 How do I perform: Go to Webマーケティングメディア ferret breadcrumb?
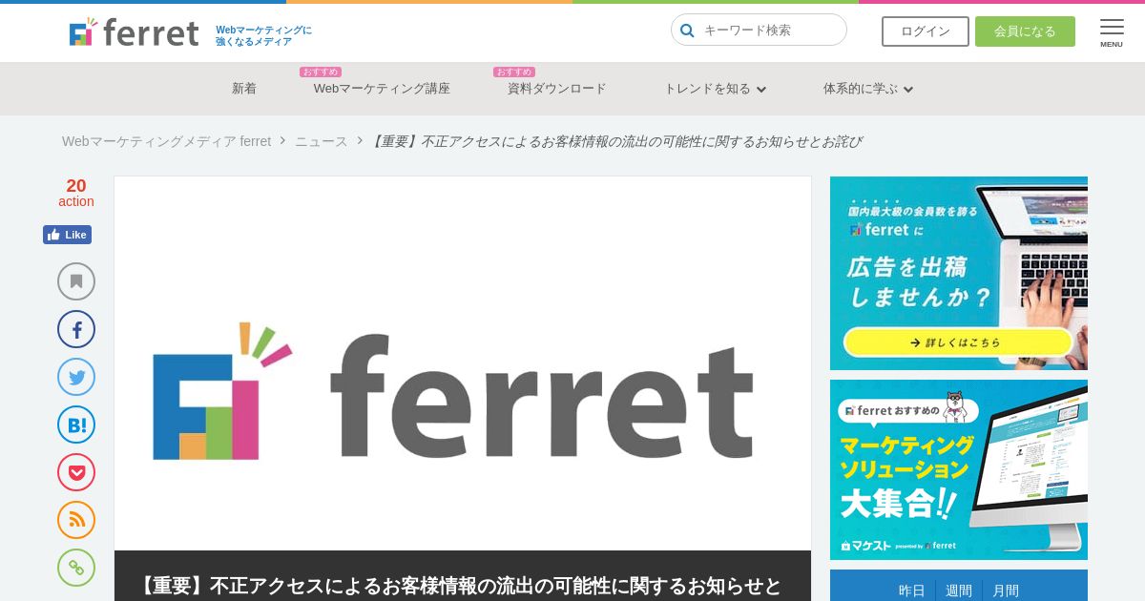[167, 141]
